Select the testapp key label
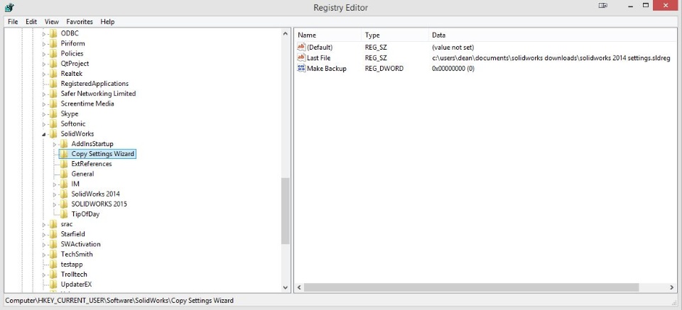The width and height of the screenshot is (682, 310). [x=71, y=264]
